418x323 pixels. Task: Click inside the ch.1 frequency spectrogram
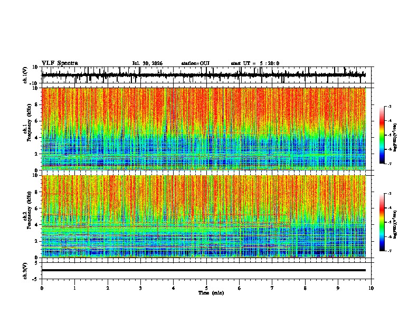click(204, 129)
